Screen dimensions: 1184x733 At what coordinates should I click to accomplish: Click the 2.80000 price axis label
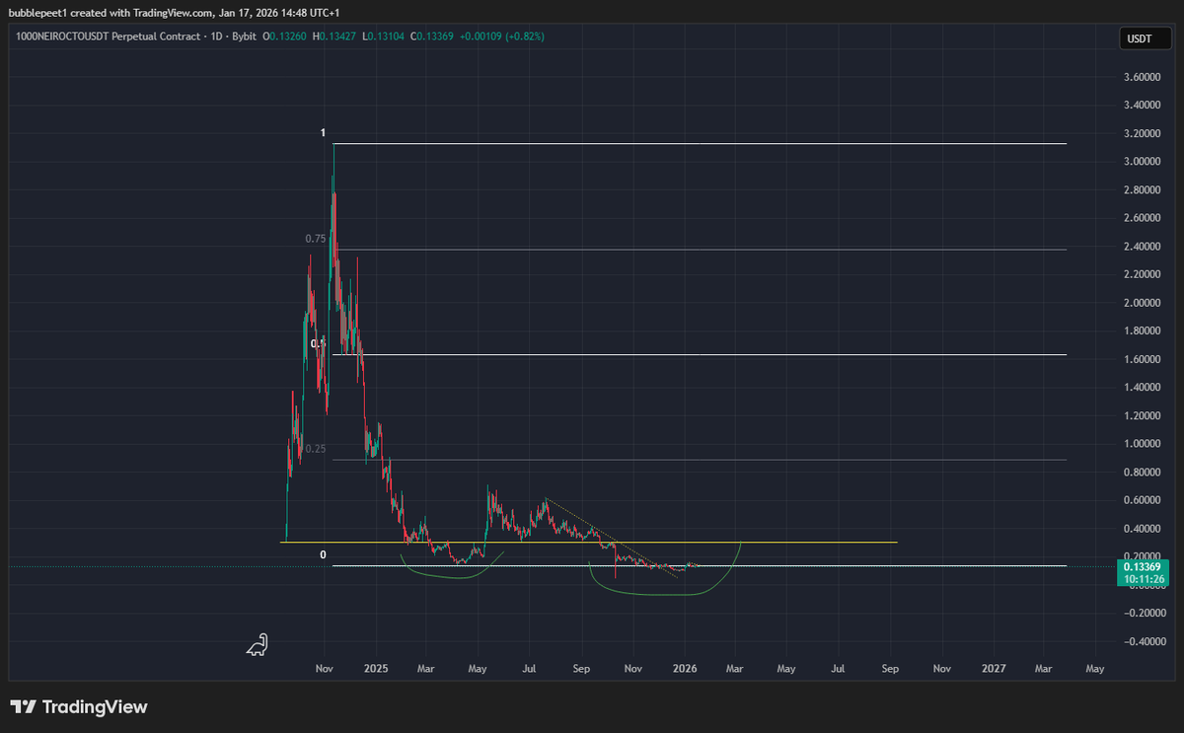coord(1142,189)
